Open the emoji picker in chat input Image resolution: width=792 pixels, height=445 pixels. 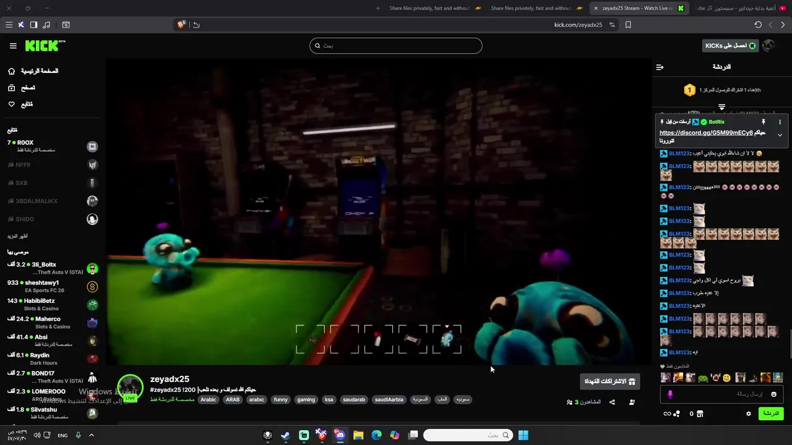[773, 394]
